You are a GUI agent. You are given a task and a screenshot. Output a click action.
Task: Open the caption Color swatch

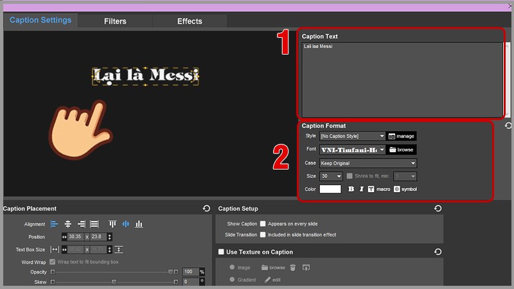click(x=330, y=189)
